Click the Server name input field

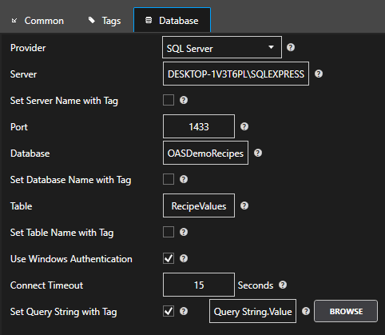point(236,74)
